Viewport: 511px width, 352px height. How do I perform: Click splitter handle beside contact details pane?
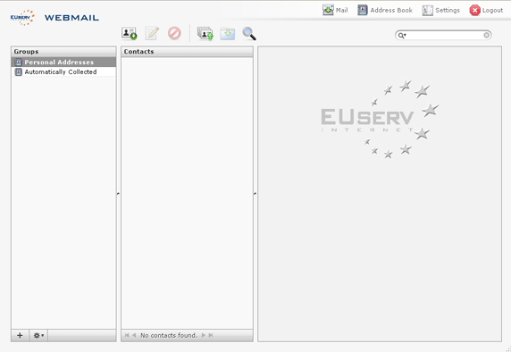pos(255,194)
